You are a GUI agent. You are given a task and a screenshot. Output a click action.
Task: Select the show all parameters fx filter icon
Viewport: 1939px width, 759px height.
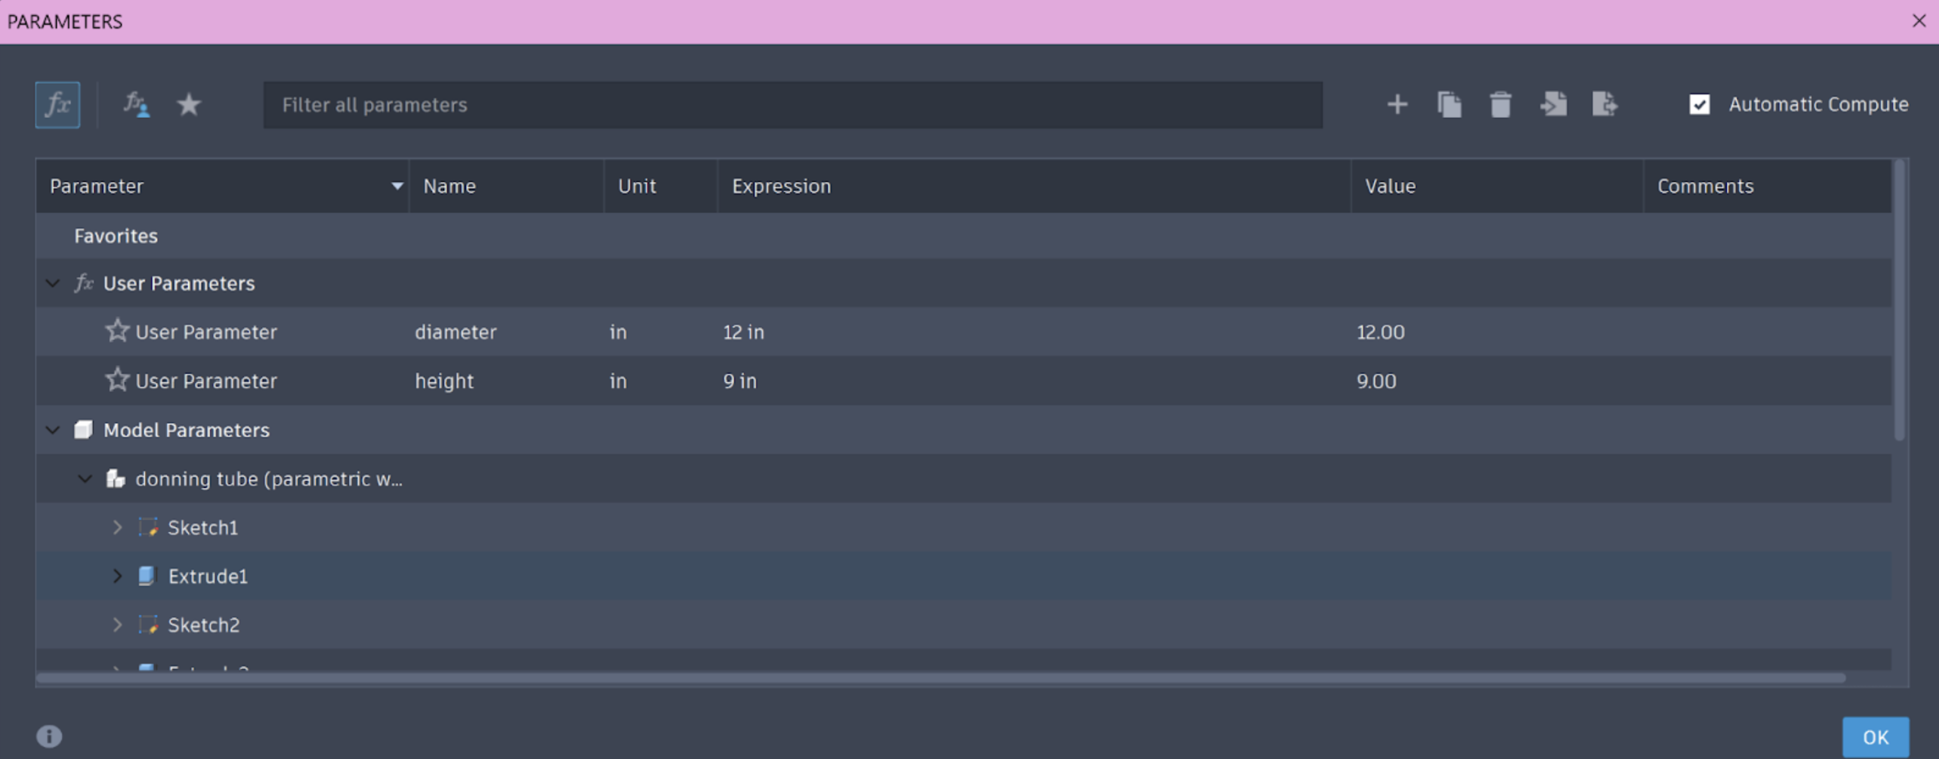point(57,104)
